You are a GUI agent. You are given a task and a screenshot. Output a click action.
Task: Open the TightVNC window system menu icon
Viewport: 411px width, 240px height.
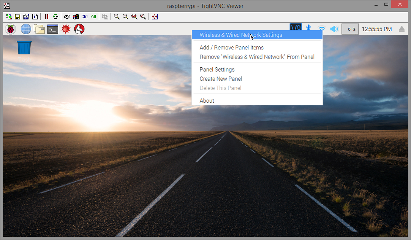point(6,5)
